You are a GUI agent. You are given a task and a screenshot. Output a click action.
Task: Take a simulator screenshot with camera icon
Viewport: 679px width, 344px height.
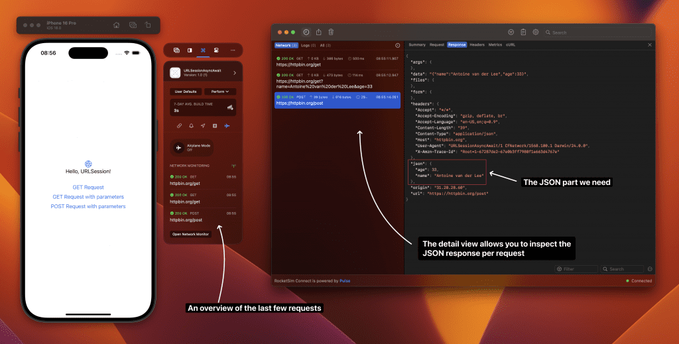tap(133, 25)
